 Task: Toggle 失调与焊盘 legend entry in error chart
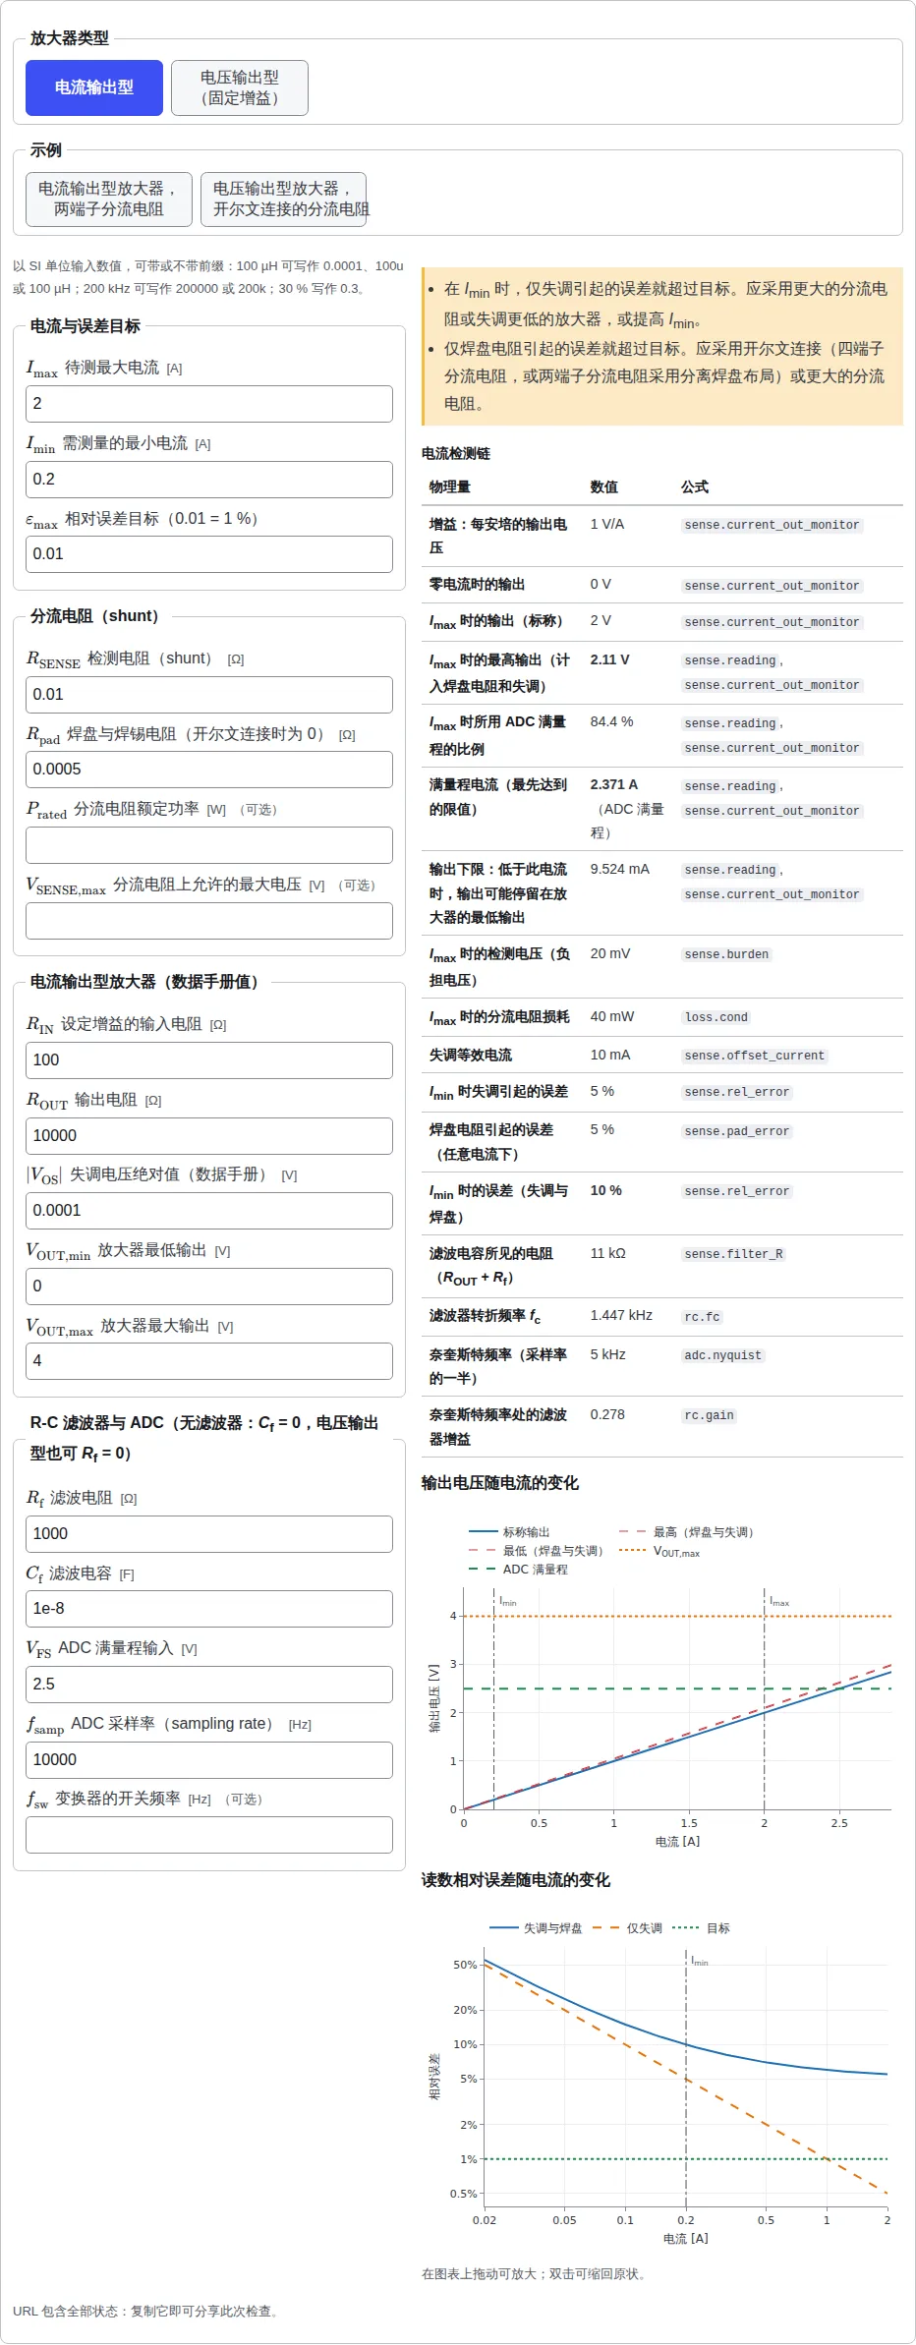tap(537, 1928)
